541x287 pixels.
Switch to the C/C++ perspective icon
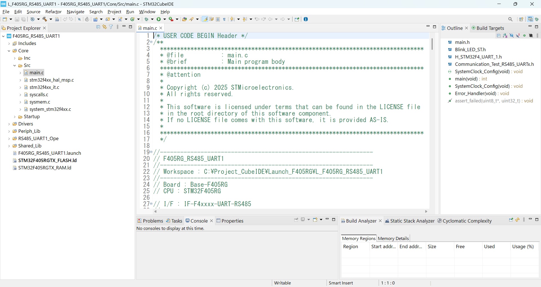coord(531,19)
